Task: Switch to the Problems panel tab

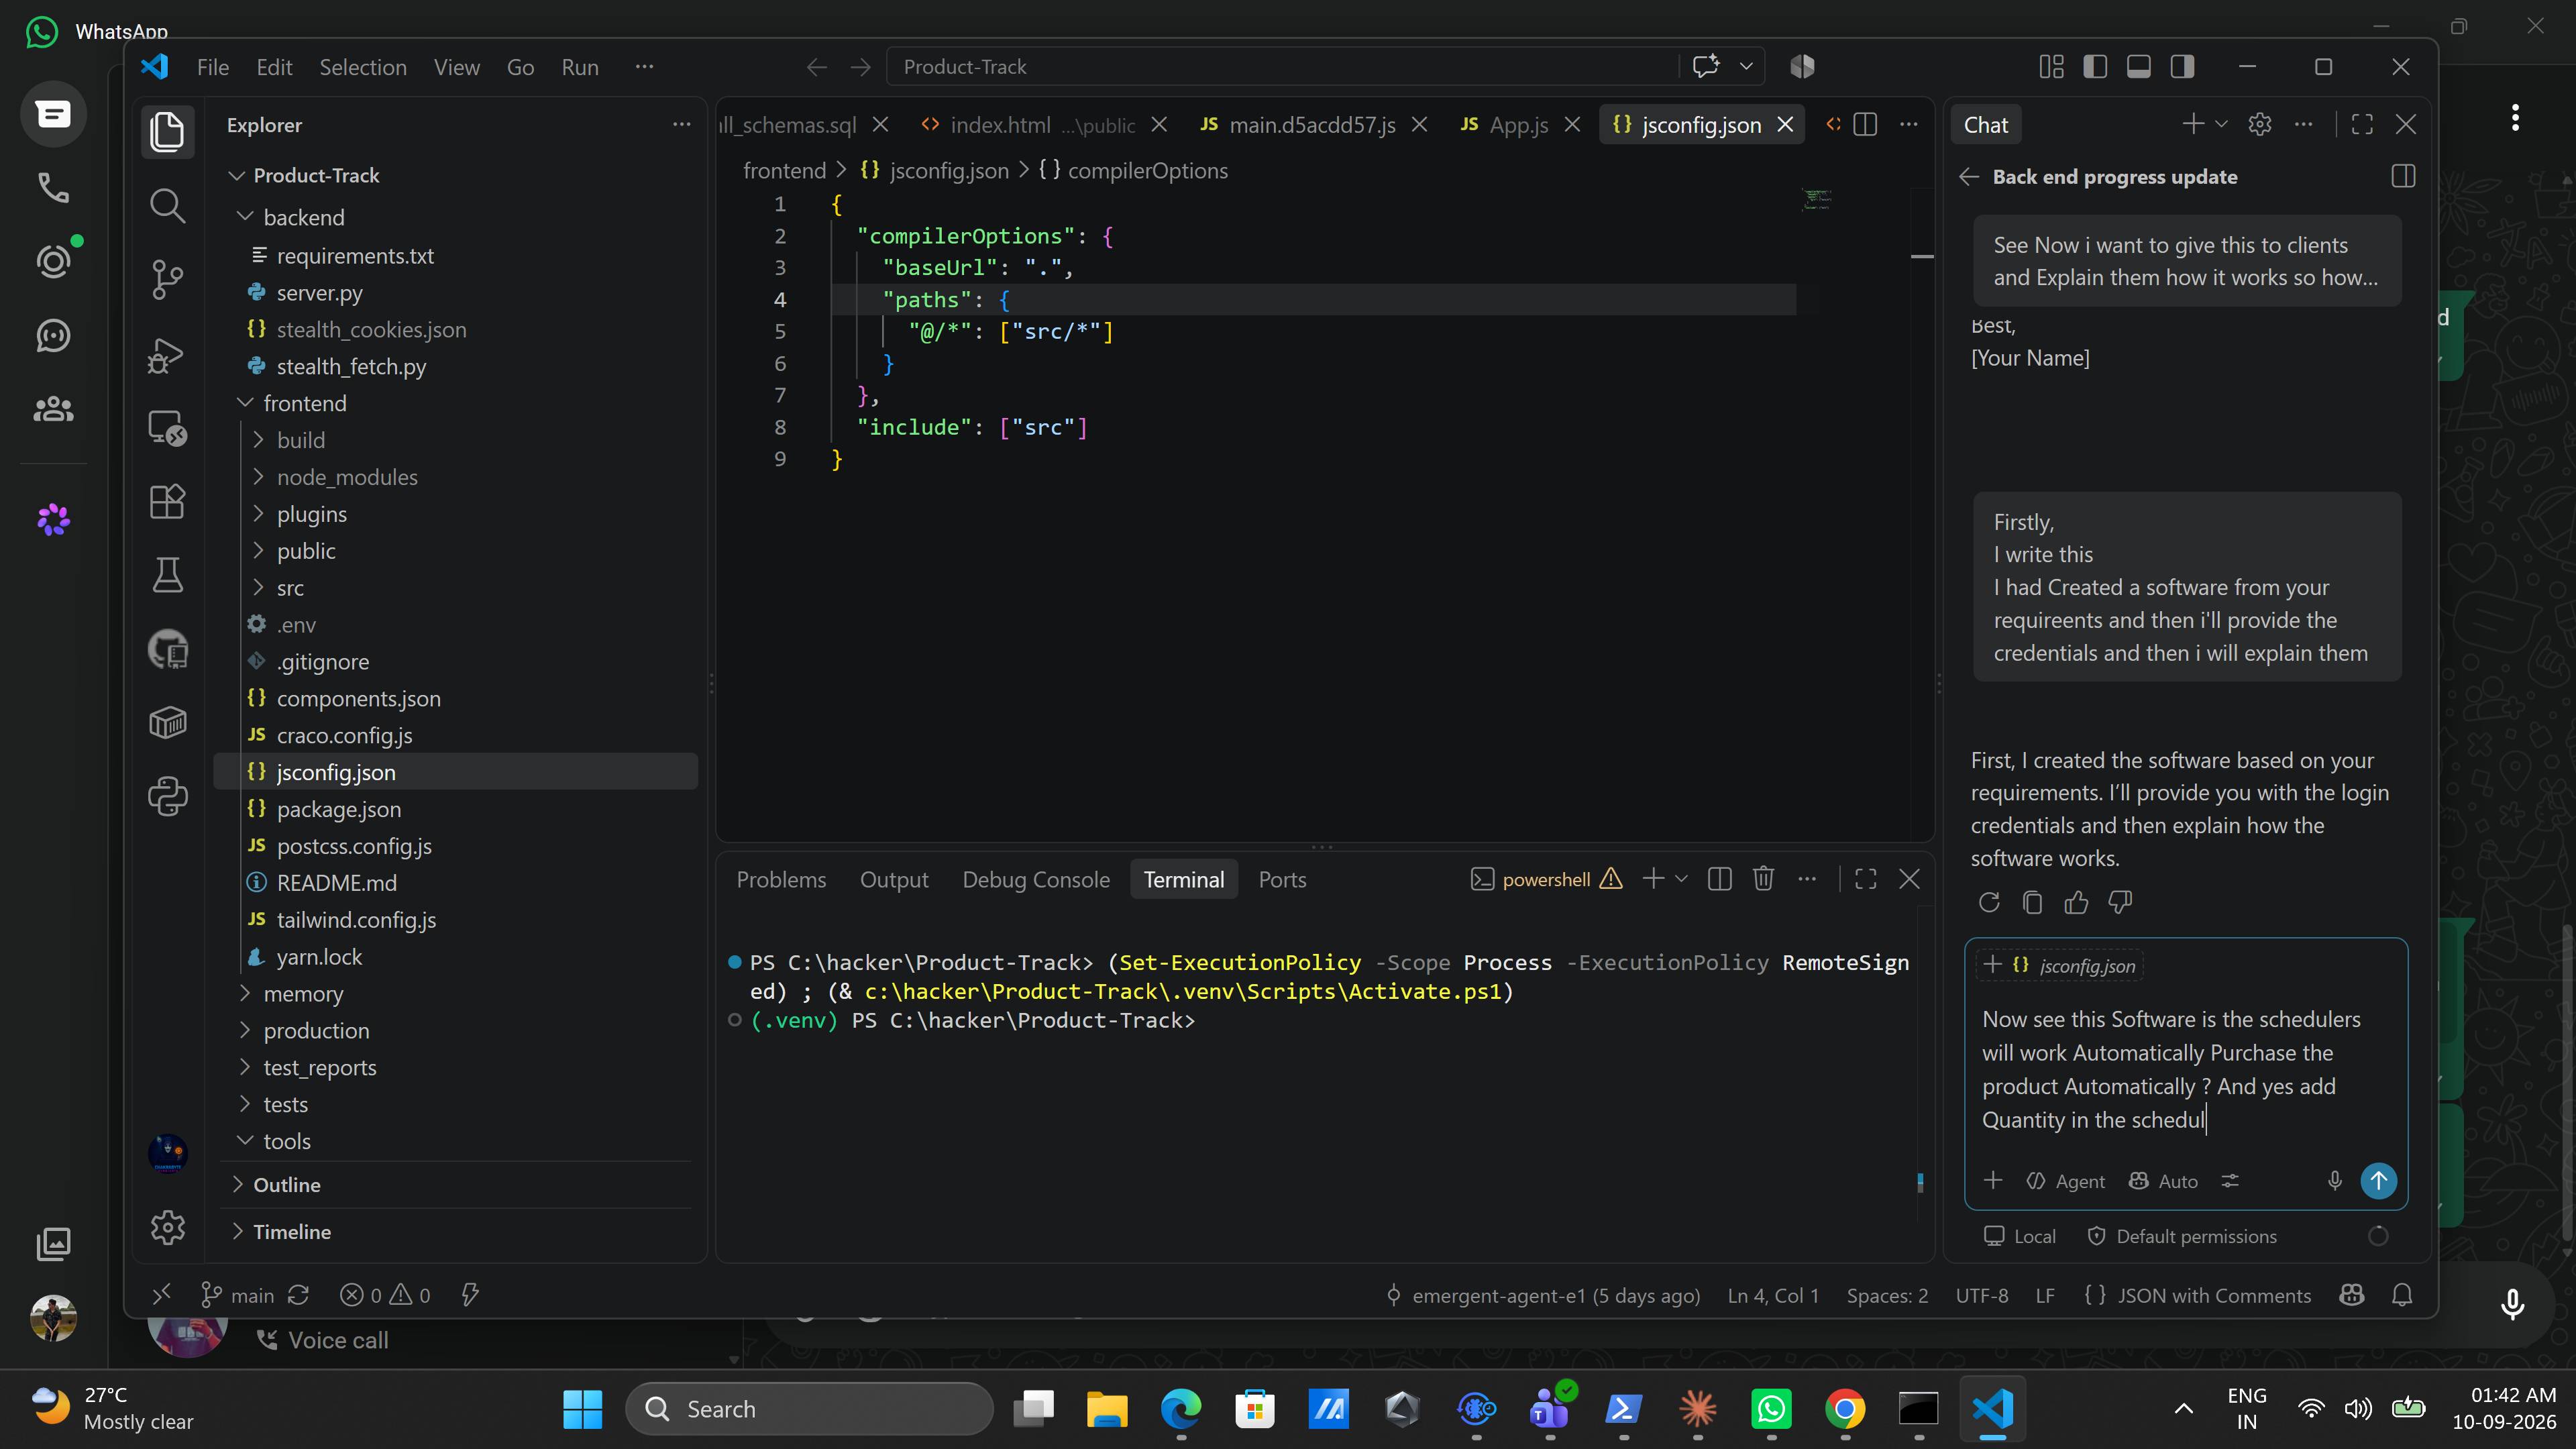Action: pos(781,880)
